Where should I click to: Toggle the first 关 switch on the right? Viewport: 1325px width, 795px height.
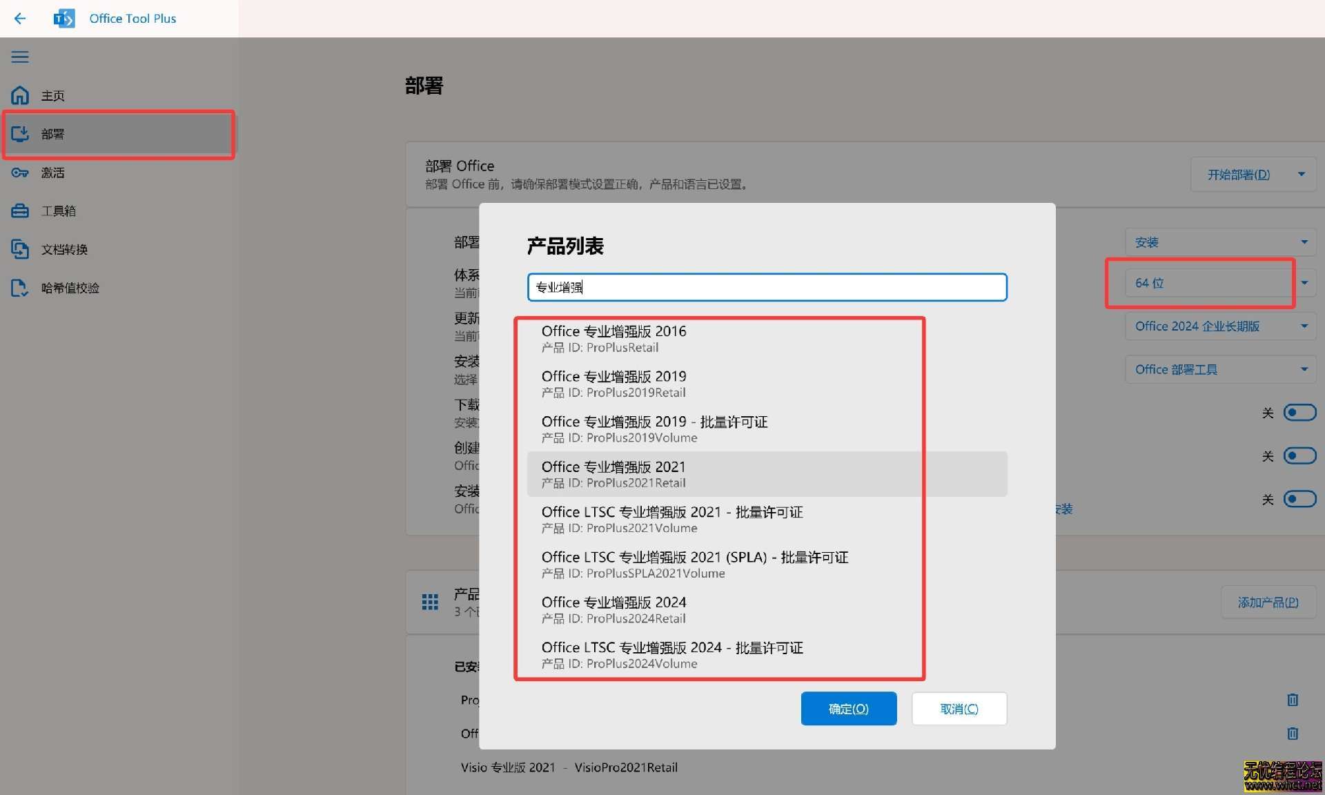1299,412
